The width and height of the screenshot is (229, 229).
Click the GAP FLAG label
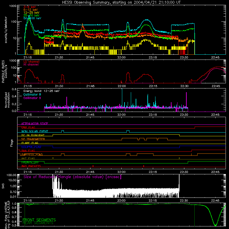pos(28,127)
